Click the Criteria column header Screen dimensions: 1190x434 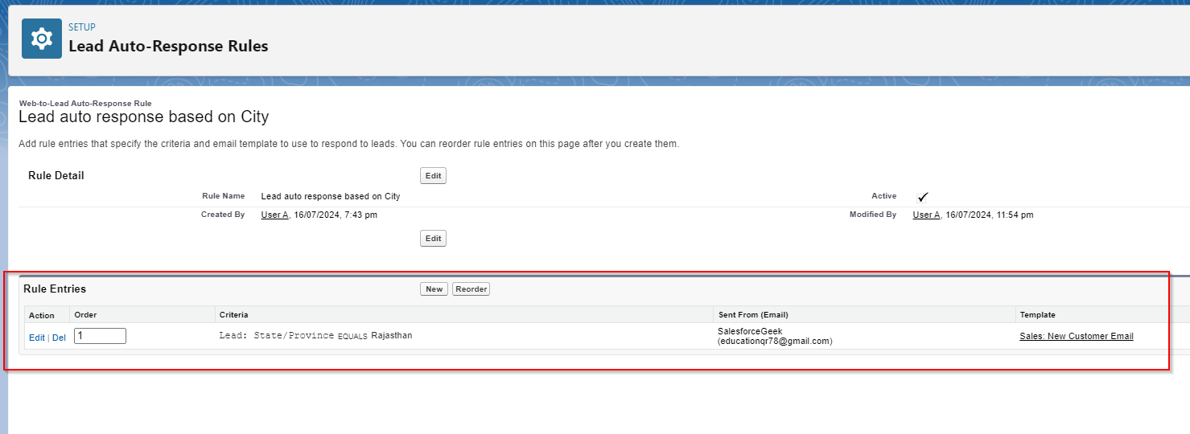tap(234, 315)
